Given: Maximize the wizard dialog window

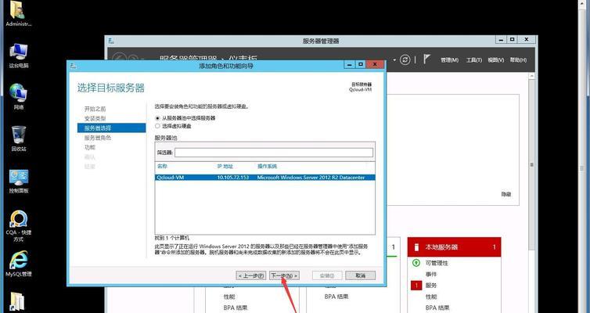Looking at the screenshot, I should tap(361, 65).
